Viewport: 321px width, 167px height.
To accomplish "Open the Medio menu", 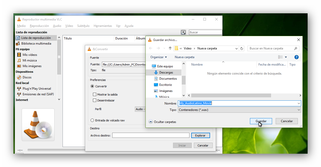I will point(21,26).
